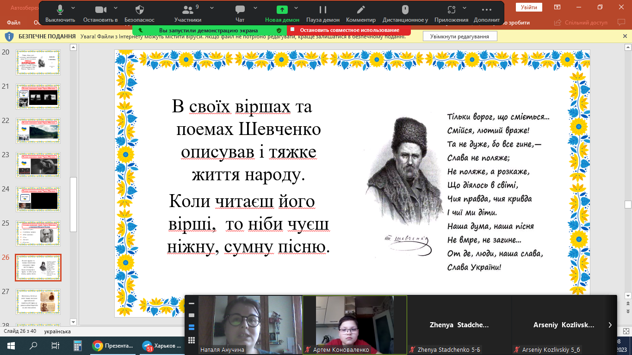Open ribbon display options icon
The image size is (632, 355).
pyautogui.click(x=558, y=7)
